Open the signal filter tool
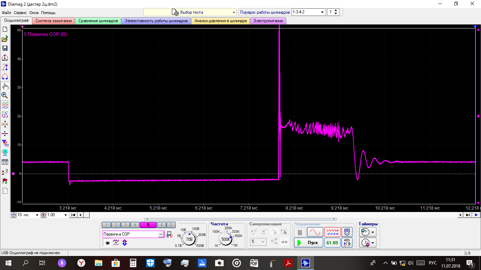481x270 pixels. click(5, 143)
